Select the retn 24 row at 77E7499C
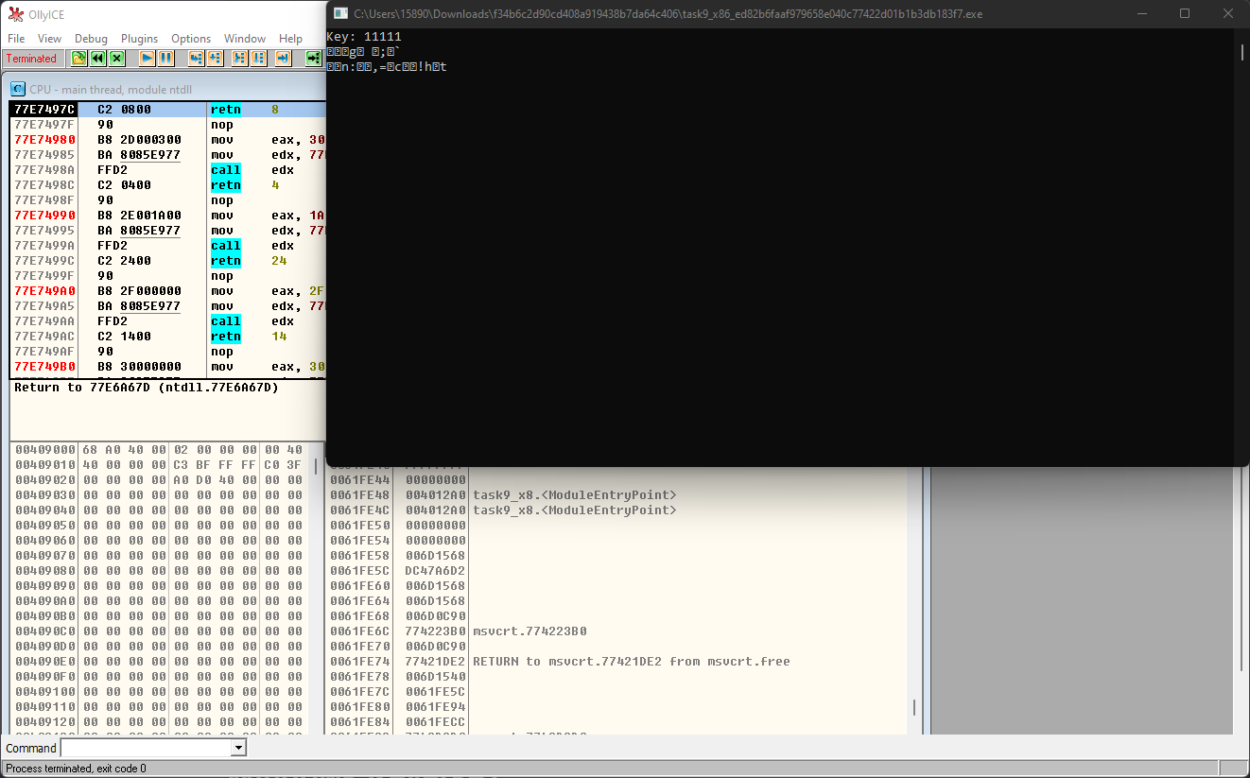 tap(168, 261)
